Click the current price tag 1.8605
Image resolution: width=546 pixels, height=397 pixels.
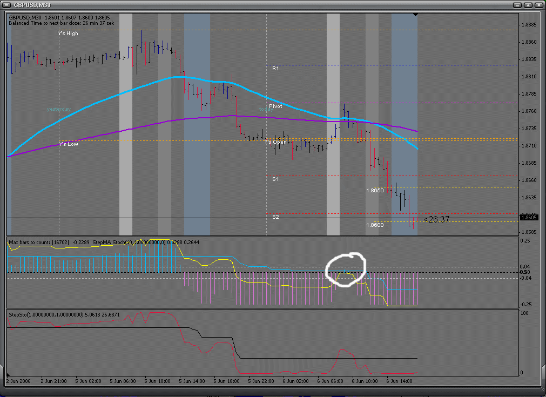click(527, 218)
